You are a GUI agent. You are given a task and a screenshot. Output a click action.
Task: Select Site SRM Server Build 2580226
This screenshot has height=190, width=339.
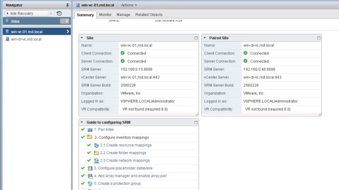tap(128, 85)
